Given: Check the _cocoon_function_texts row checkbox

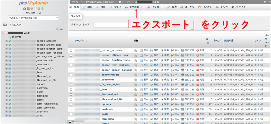Looking at the screenshot, I should [x=71, y=60].
